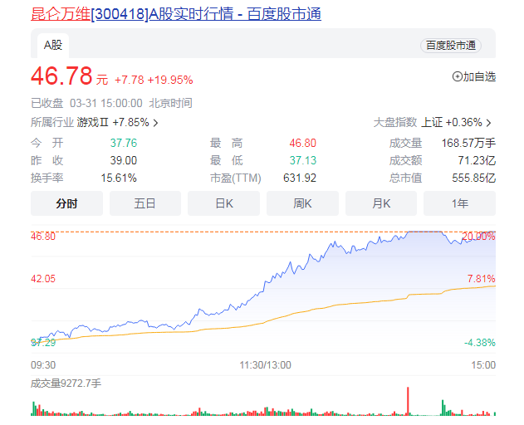Select the 1年 chart range
The height and width of the screenshot is (425, 524).
(x=459, y=203)
